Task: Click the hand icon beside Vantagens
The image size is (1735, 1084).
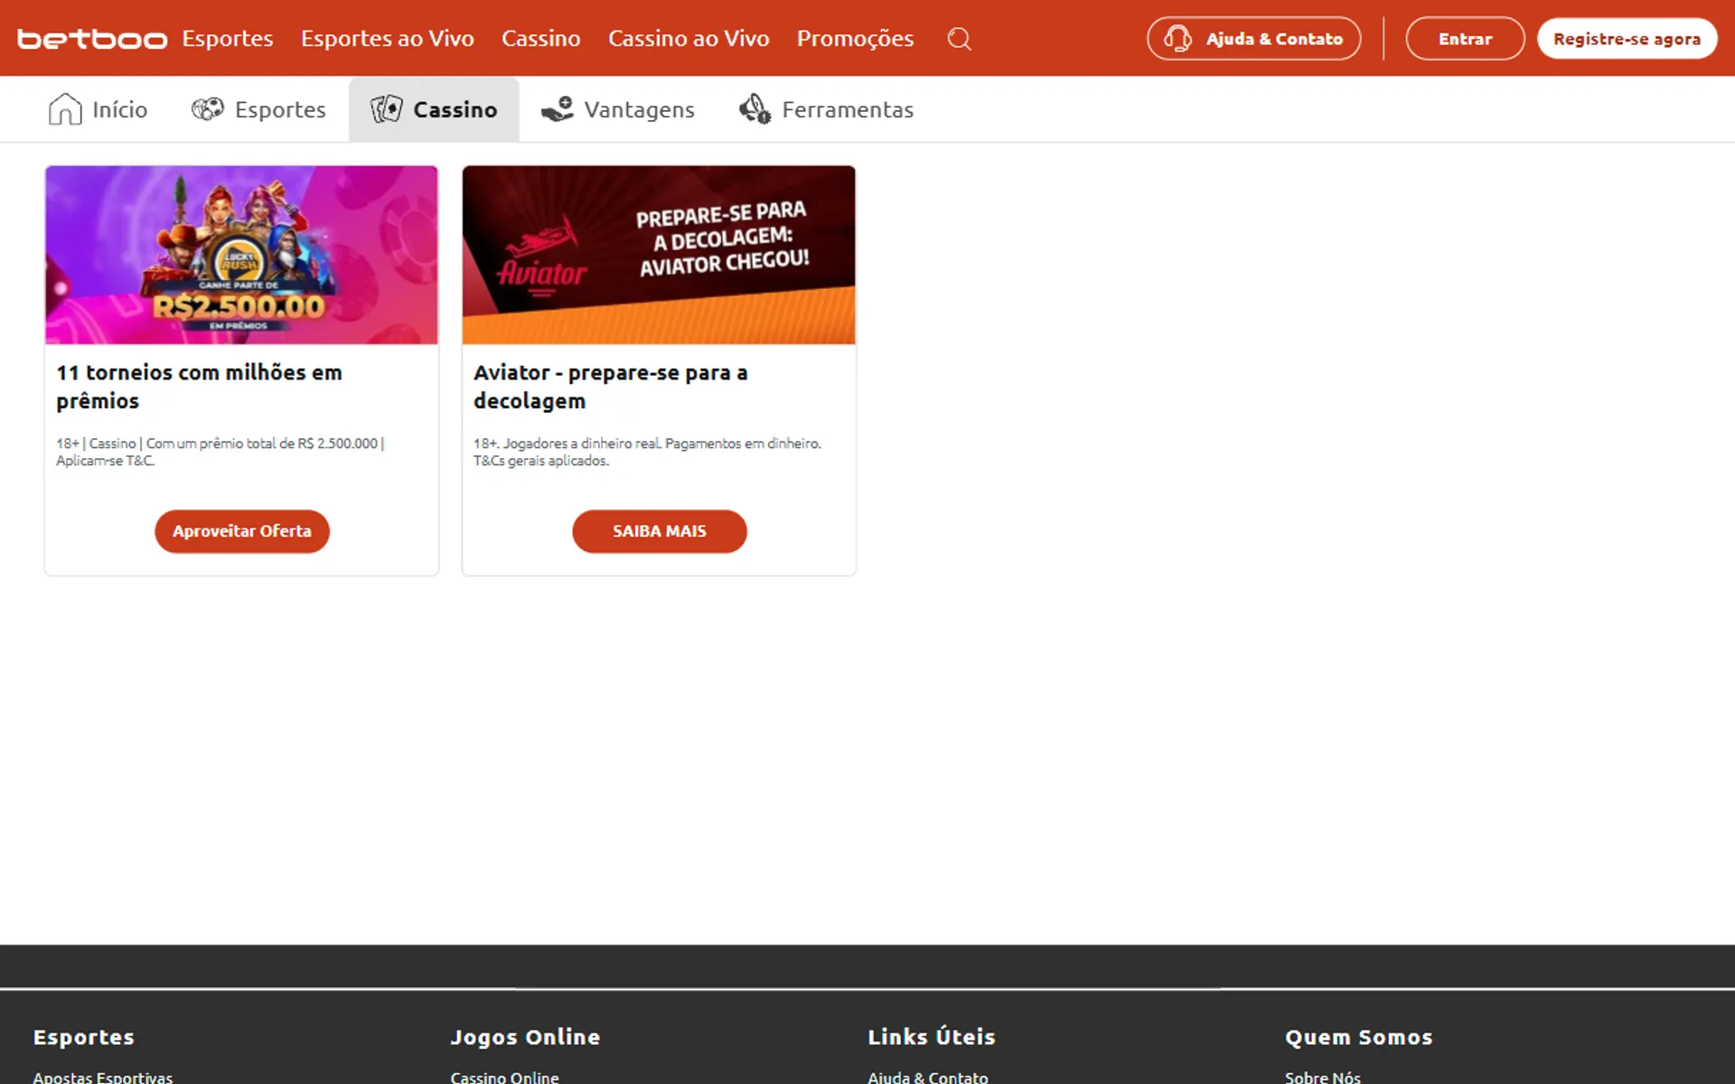Action: pyautogui.click(x=558, y=108)
